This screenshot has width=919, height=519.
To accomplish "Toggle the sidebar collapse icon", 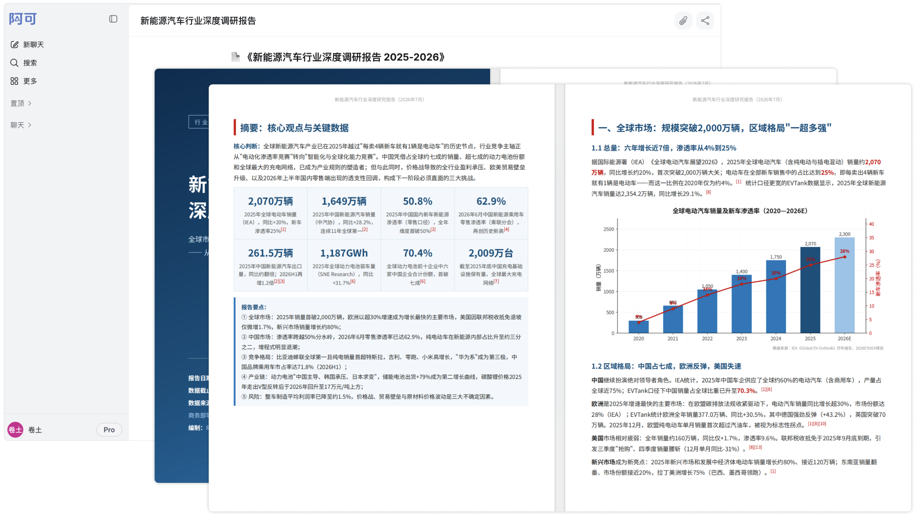I will pos(113,19).
